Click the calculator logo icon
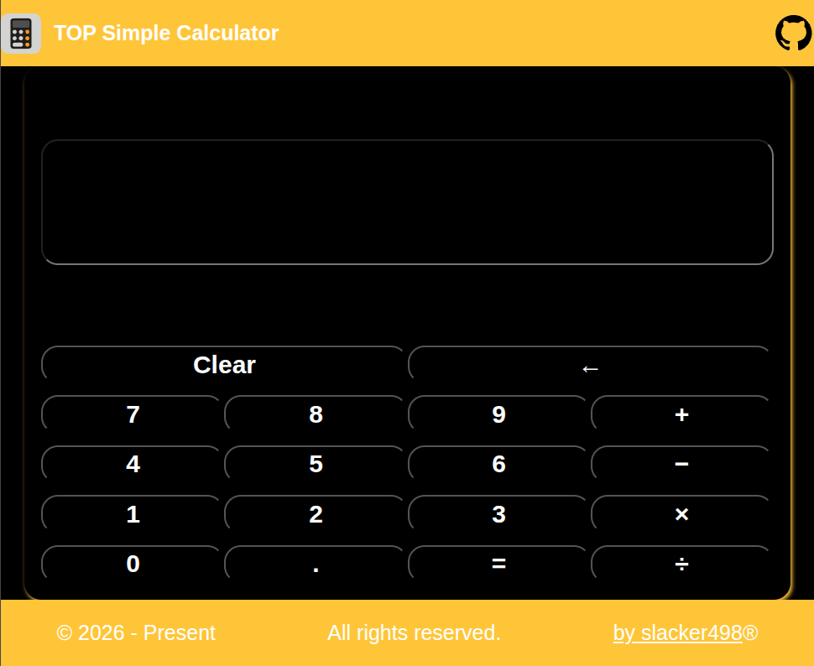Viewport: 814px width, 666px height. pos(21,34)
